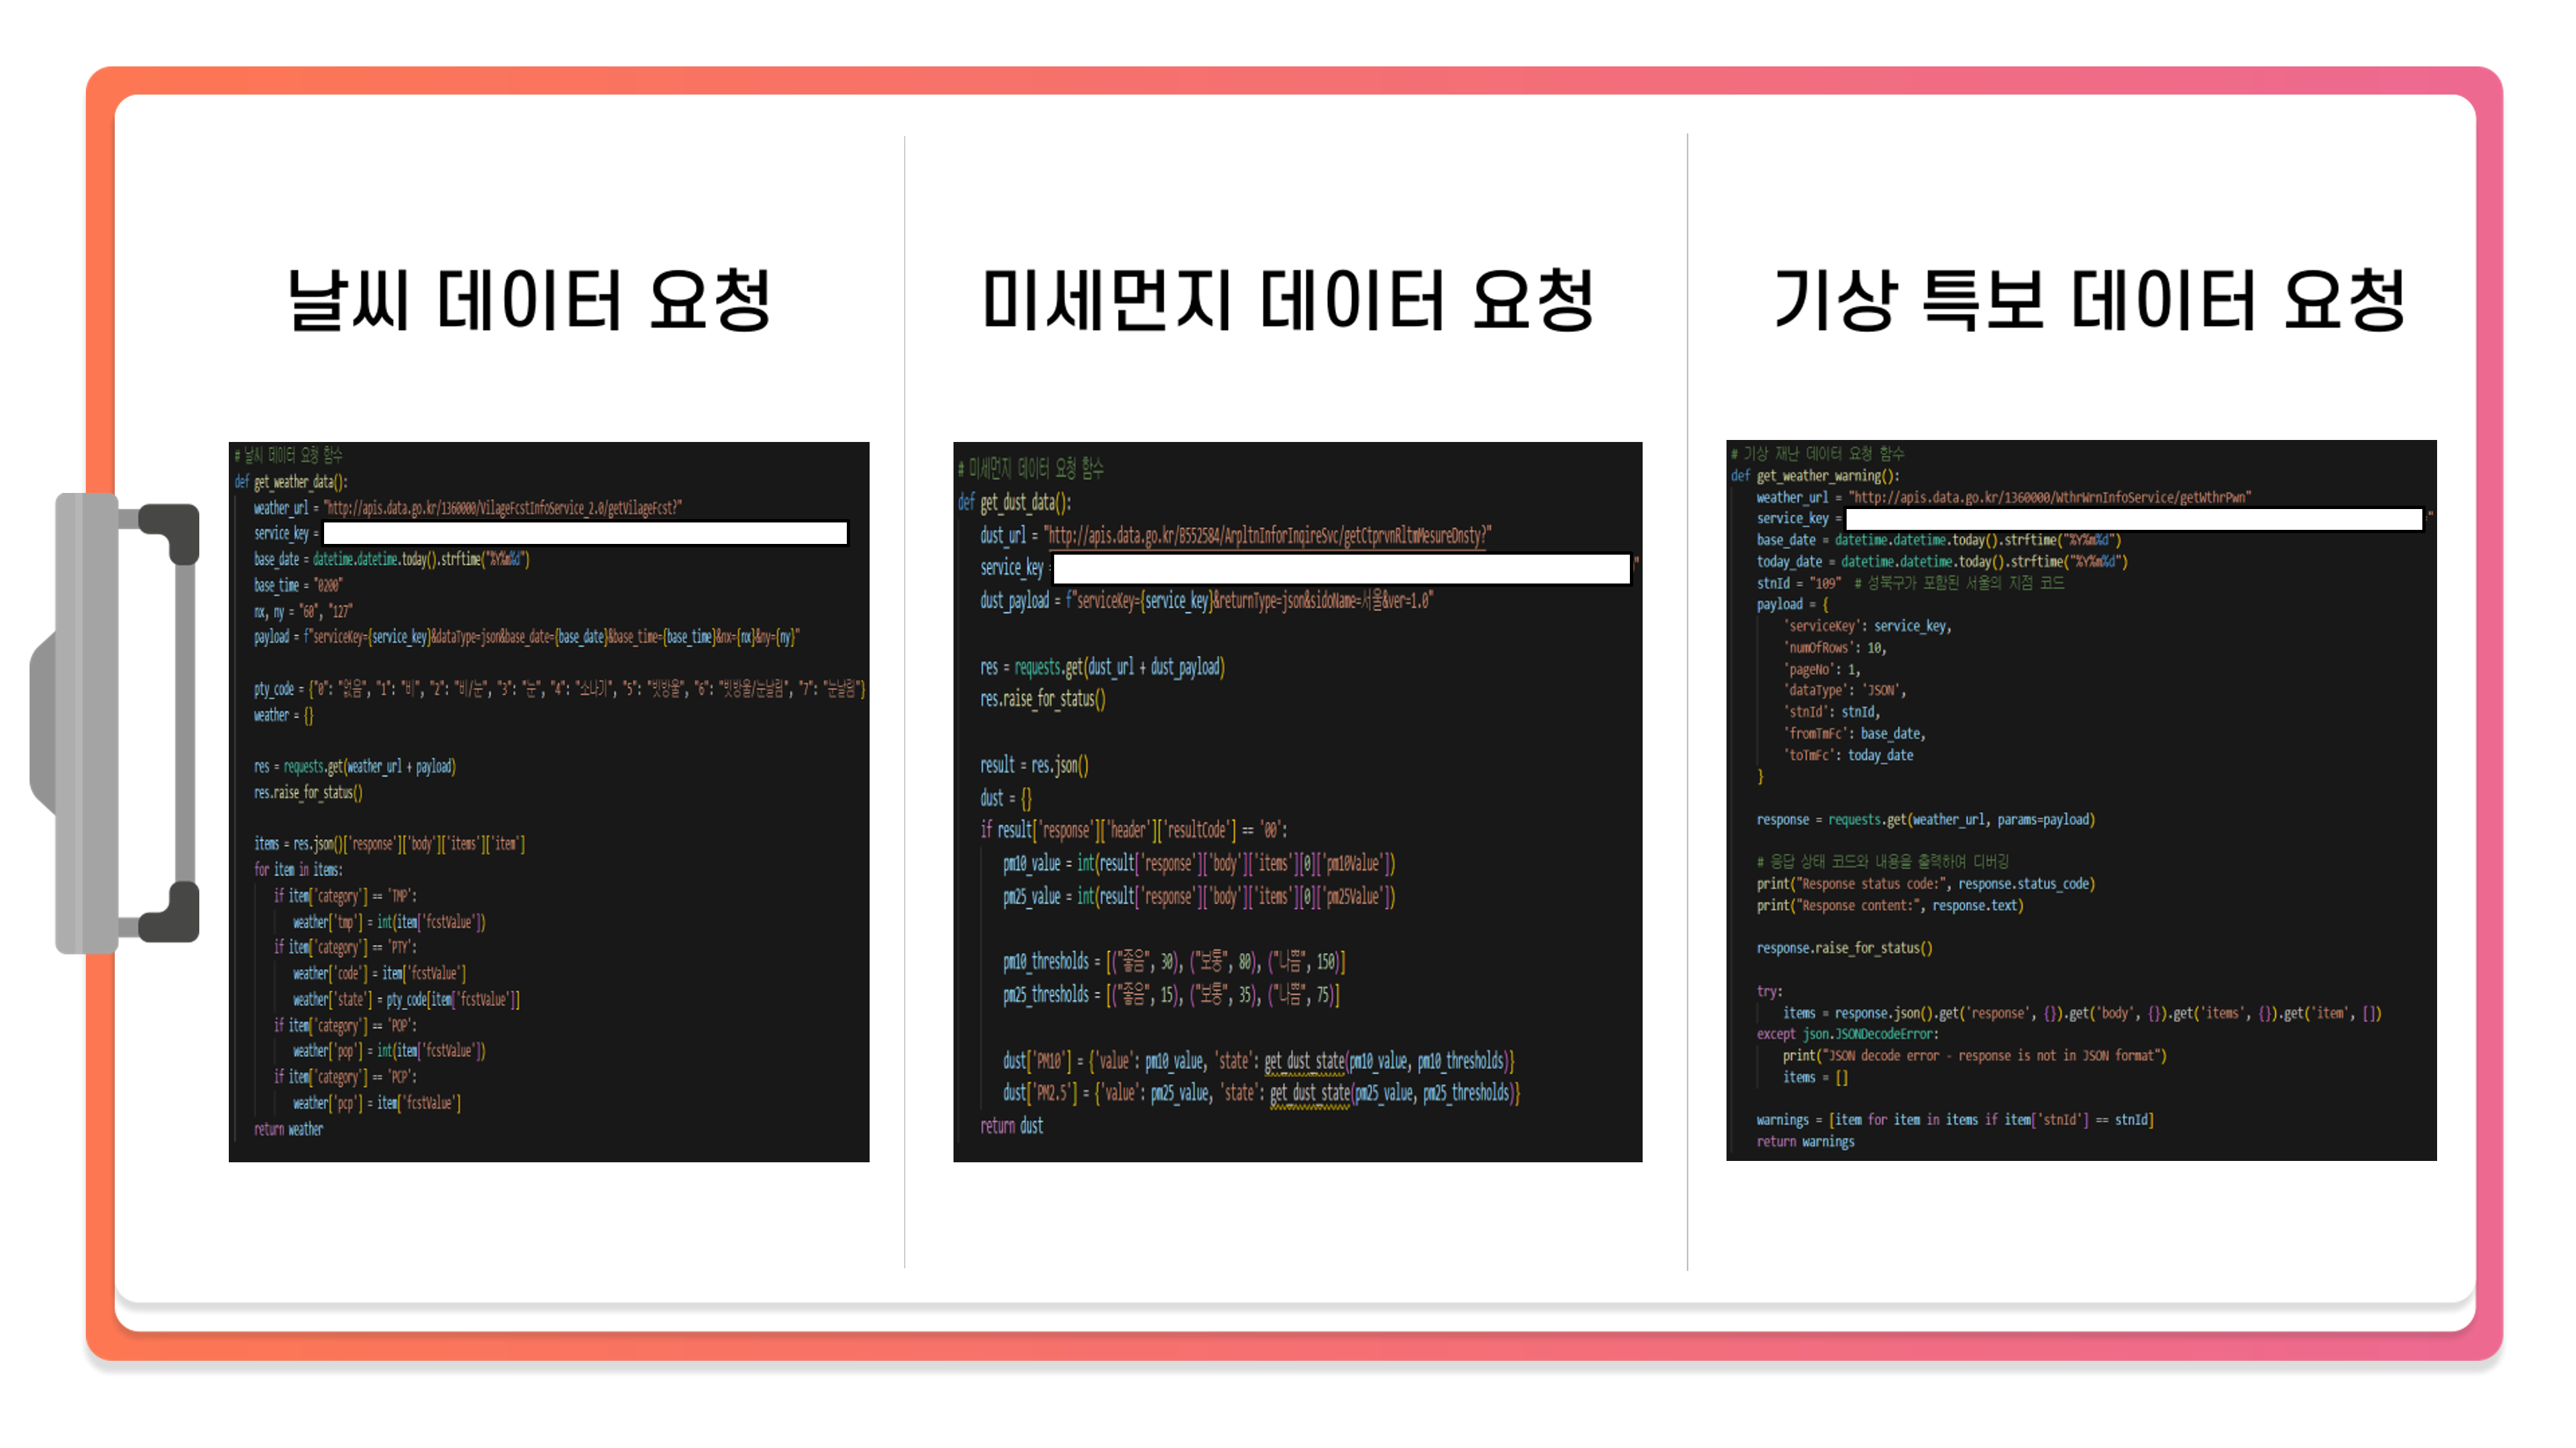
Task: Click white redaction box in dust code
Action: (1341, 569)
